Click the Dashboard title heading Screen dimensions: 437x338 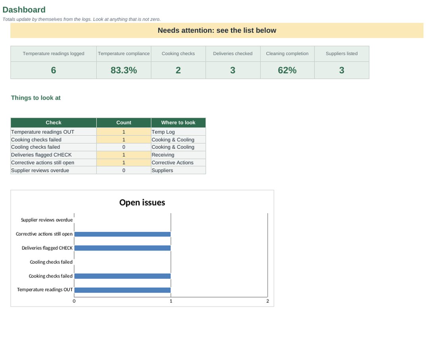click(24, 10)
